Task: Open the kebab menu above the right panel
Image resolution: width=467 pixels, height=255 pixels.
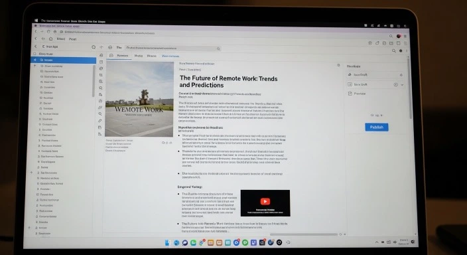Action: tap(406, 51)
